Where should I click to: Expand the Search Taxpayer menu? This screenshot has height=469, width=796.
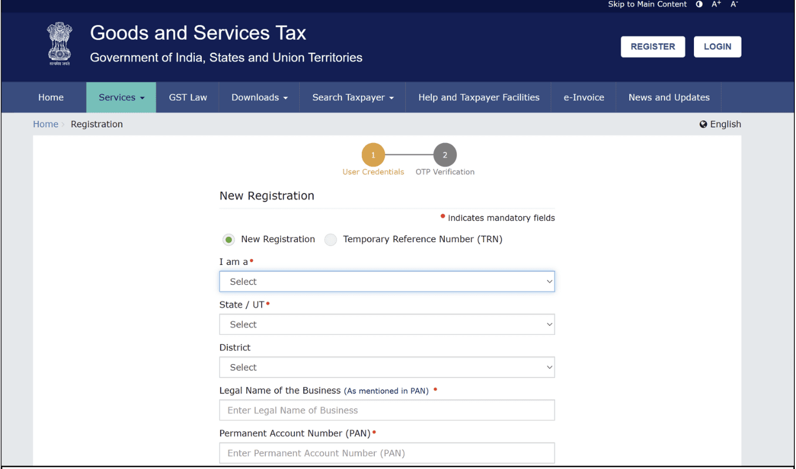click(353, 97)
